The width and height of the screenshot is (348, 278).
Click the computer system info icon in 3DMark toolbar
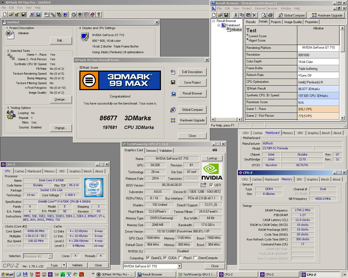(32, 14)
